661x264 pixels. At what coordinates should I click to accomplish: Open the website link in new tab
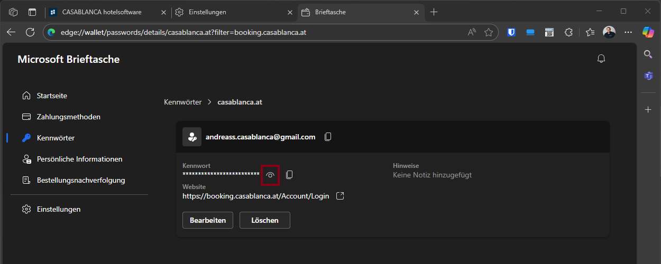click(x=341, y=196)
